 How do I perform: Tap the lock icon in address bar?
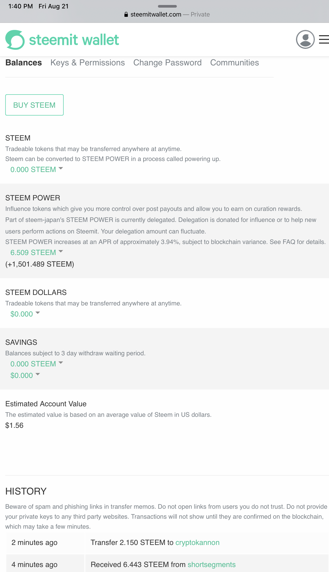coord(126,14)
